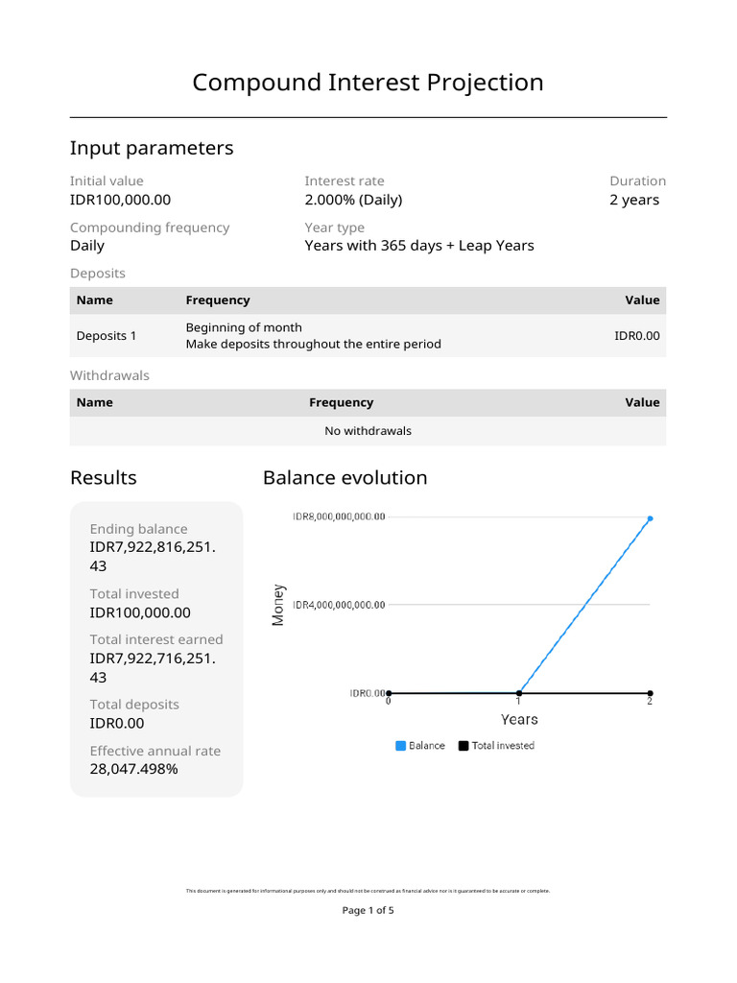Click the Money vertical axis title

pos(278,605)
